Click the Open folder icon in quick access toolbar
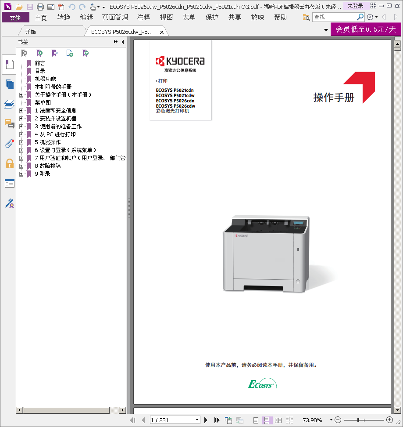The width and height of the screenshot is (403, 427). 19,7
